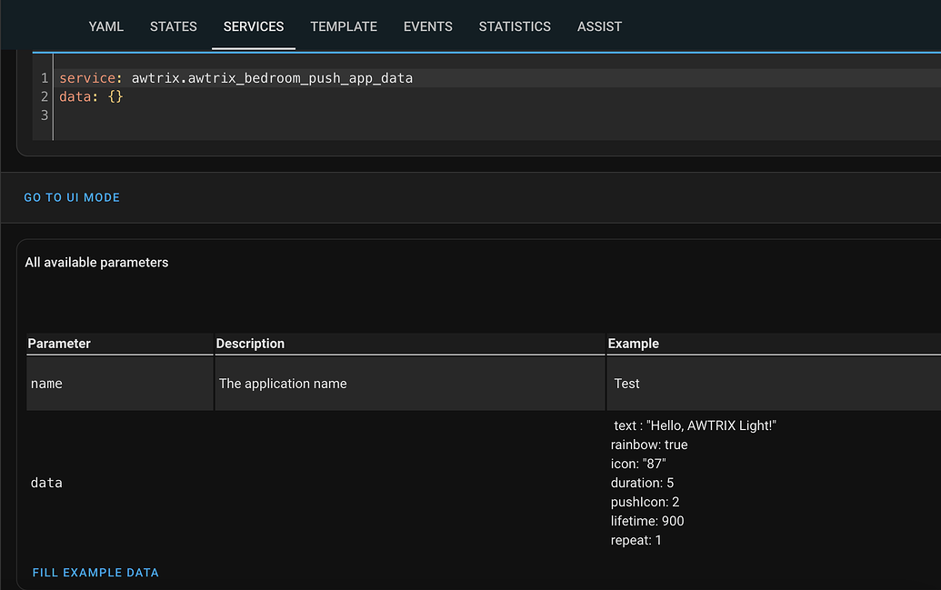Click the 'Test' example value

(626, 384)
